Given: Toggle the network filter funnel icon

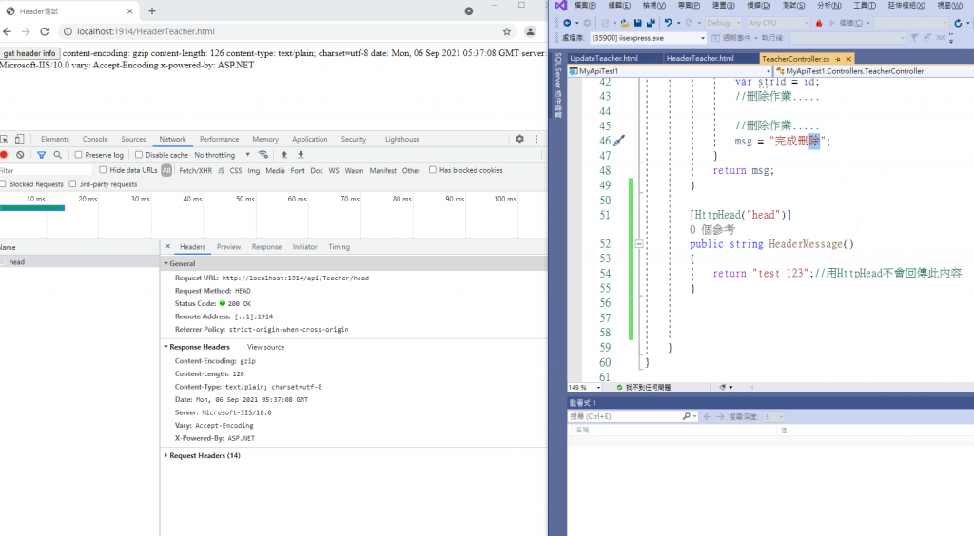Looking at the screenshot, I should click(x=41, y=155).
